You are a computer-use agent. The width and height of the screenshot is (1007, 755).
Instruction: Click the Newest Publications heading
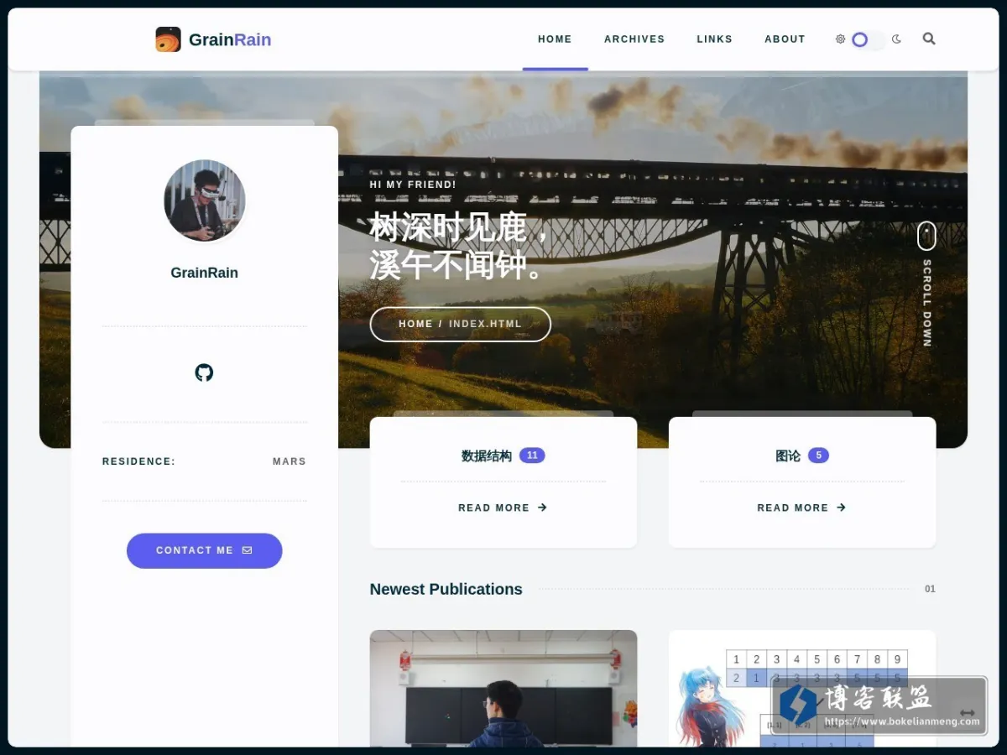pos(446,589)
